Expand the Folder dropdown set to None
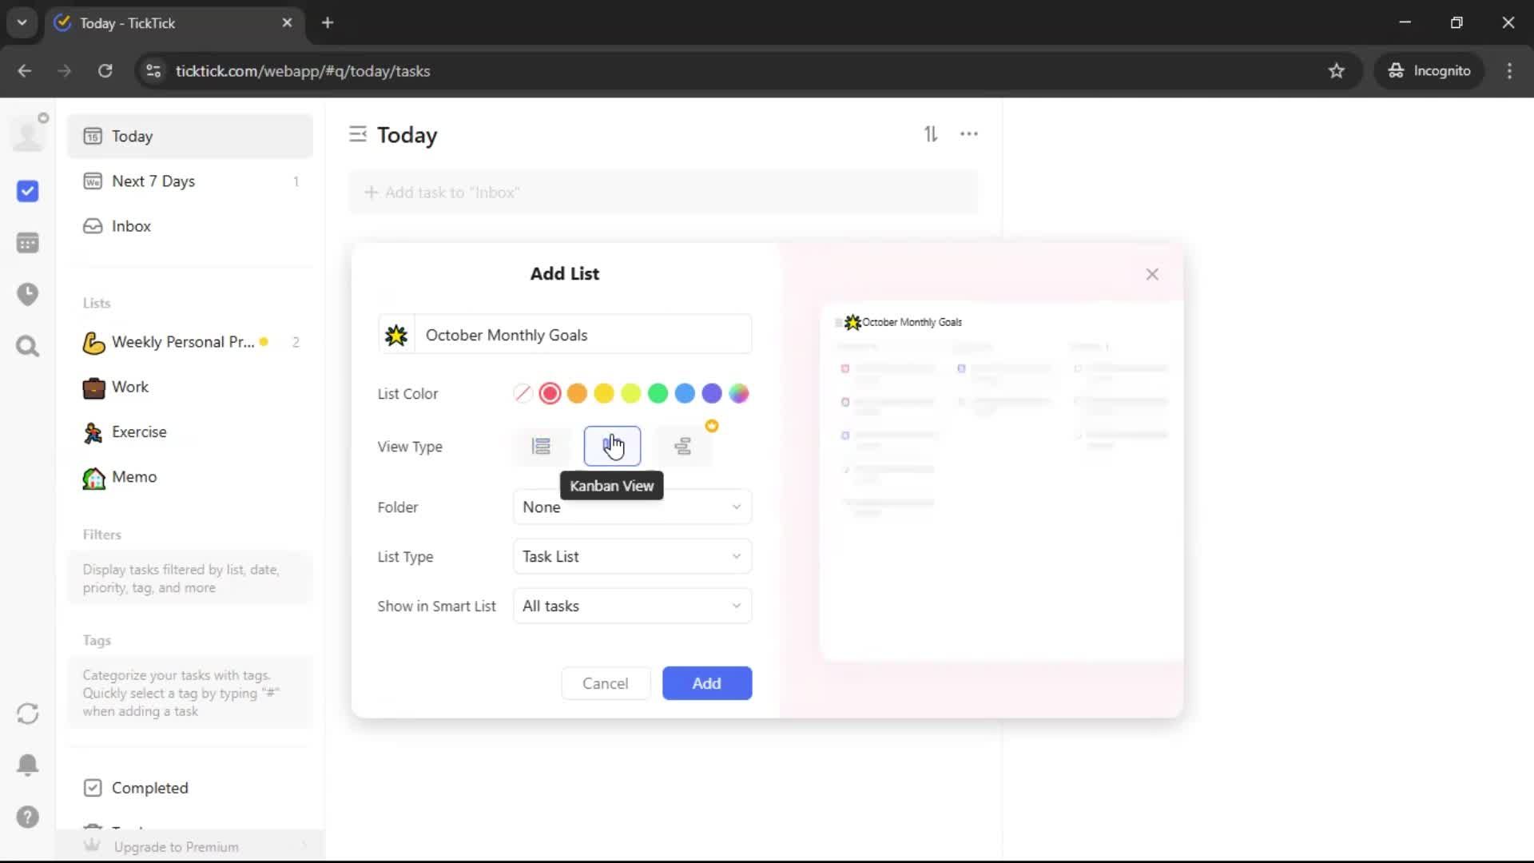 631,507
